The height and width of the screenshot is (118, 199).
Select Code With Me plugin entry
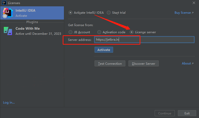click(x=32, y=31)
